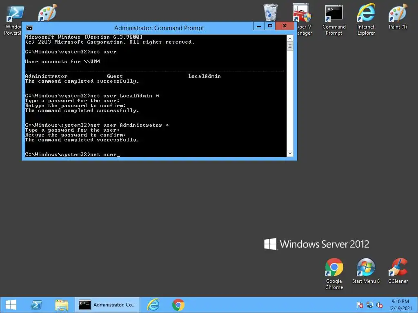
Task: Click 'Administrator' in the user accounts list
Action: 47,76
